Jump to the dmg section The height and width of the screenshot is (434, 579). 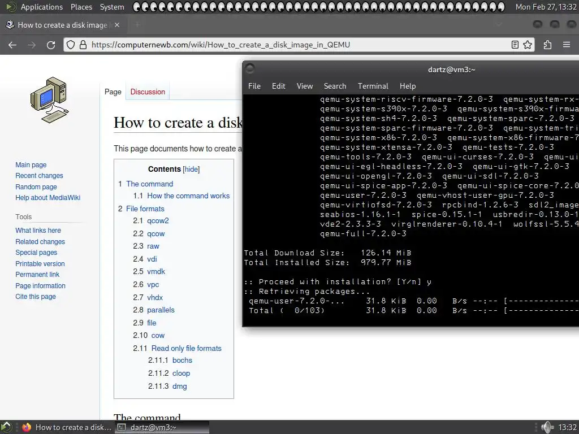coord(179,386)
